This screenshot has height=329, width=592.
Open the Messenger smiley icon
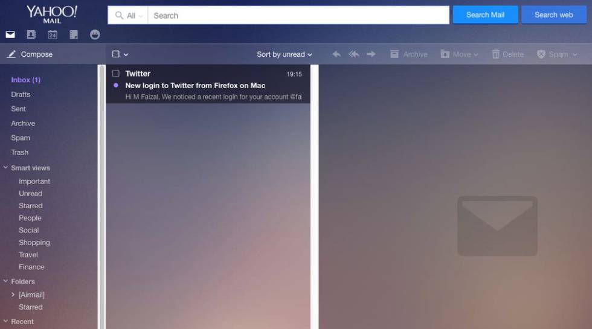[x=95, y=35]
